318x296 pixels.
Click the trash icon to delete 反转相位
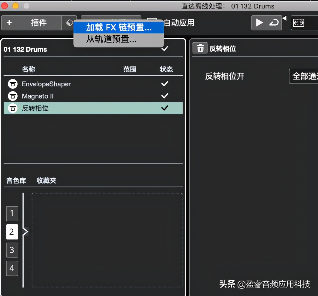(199, 48)
